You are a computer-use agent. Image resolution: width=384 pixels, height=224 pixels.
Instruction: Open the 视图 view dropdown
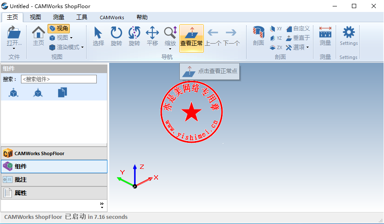(61, 38)
